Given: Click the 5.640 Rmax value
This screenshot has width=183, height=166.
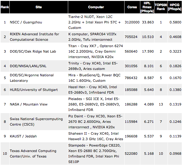Looking at the screenshot, I should [149, 90].
